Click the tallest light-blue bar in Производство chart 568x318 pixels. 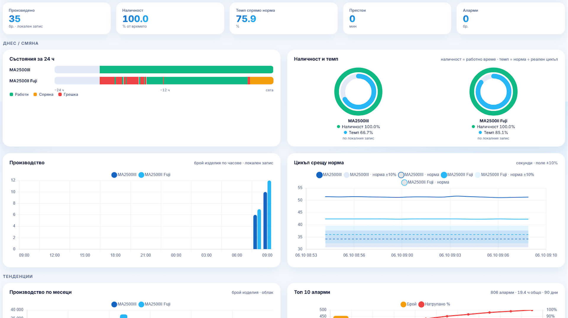(x=269, y=215)
